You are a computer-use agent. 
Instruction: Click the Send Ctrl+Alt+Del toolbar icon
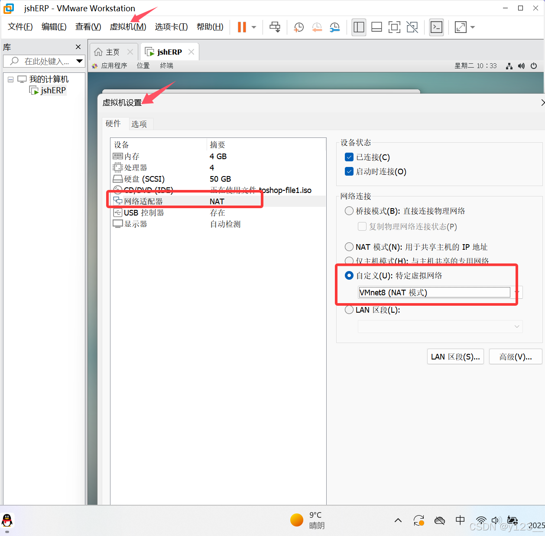coord(275,27)
